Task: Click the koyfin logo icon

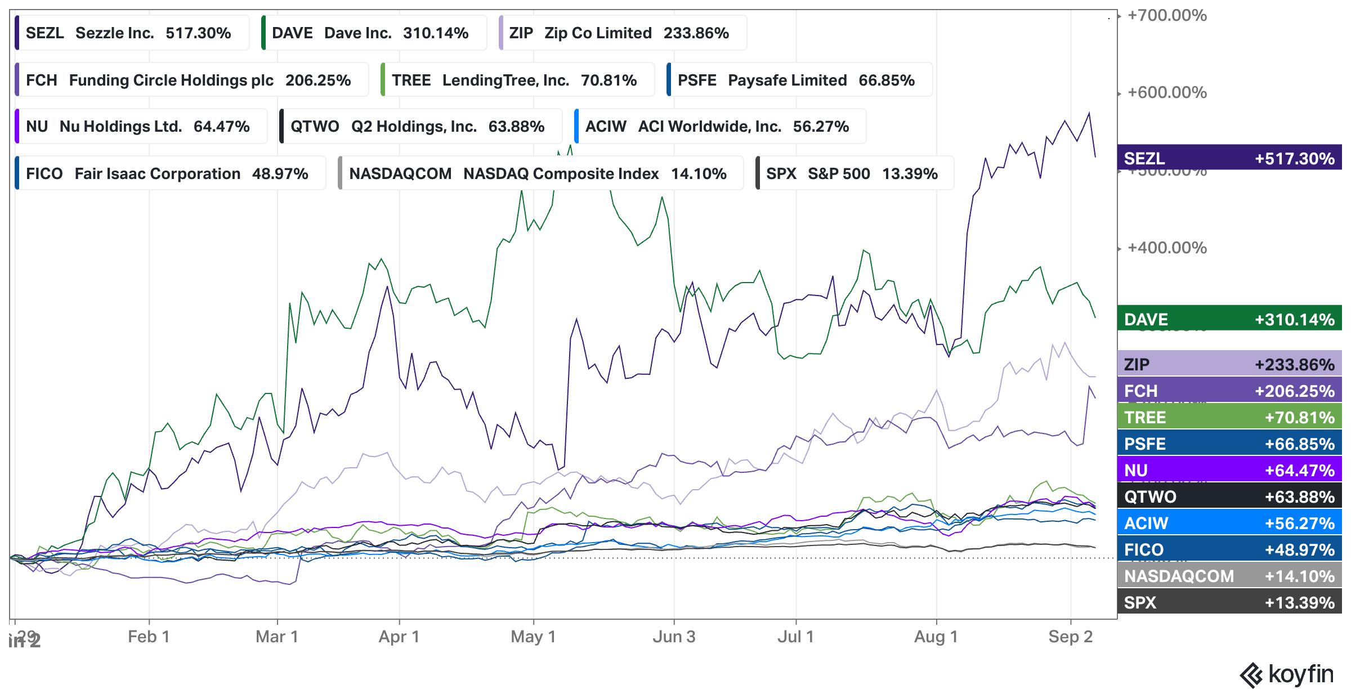Action: (x=1251, y=675)
